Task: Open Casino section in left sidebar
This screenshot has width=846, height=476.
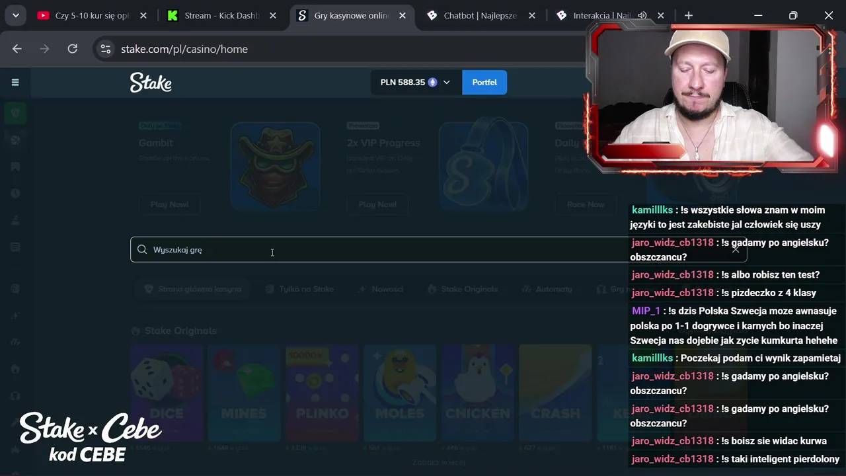Action: coord(15,113)
